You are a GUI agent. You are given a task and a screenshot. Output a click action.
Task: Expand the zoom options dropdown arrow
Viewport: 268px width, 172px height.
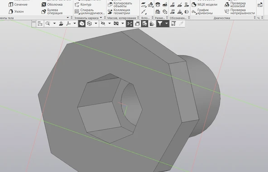point(54,23)
